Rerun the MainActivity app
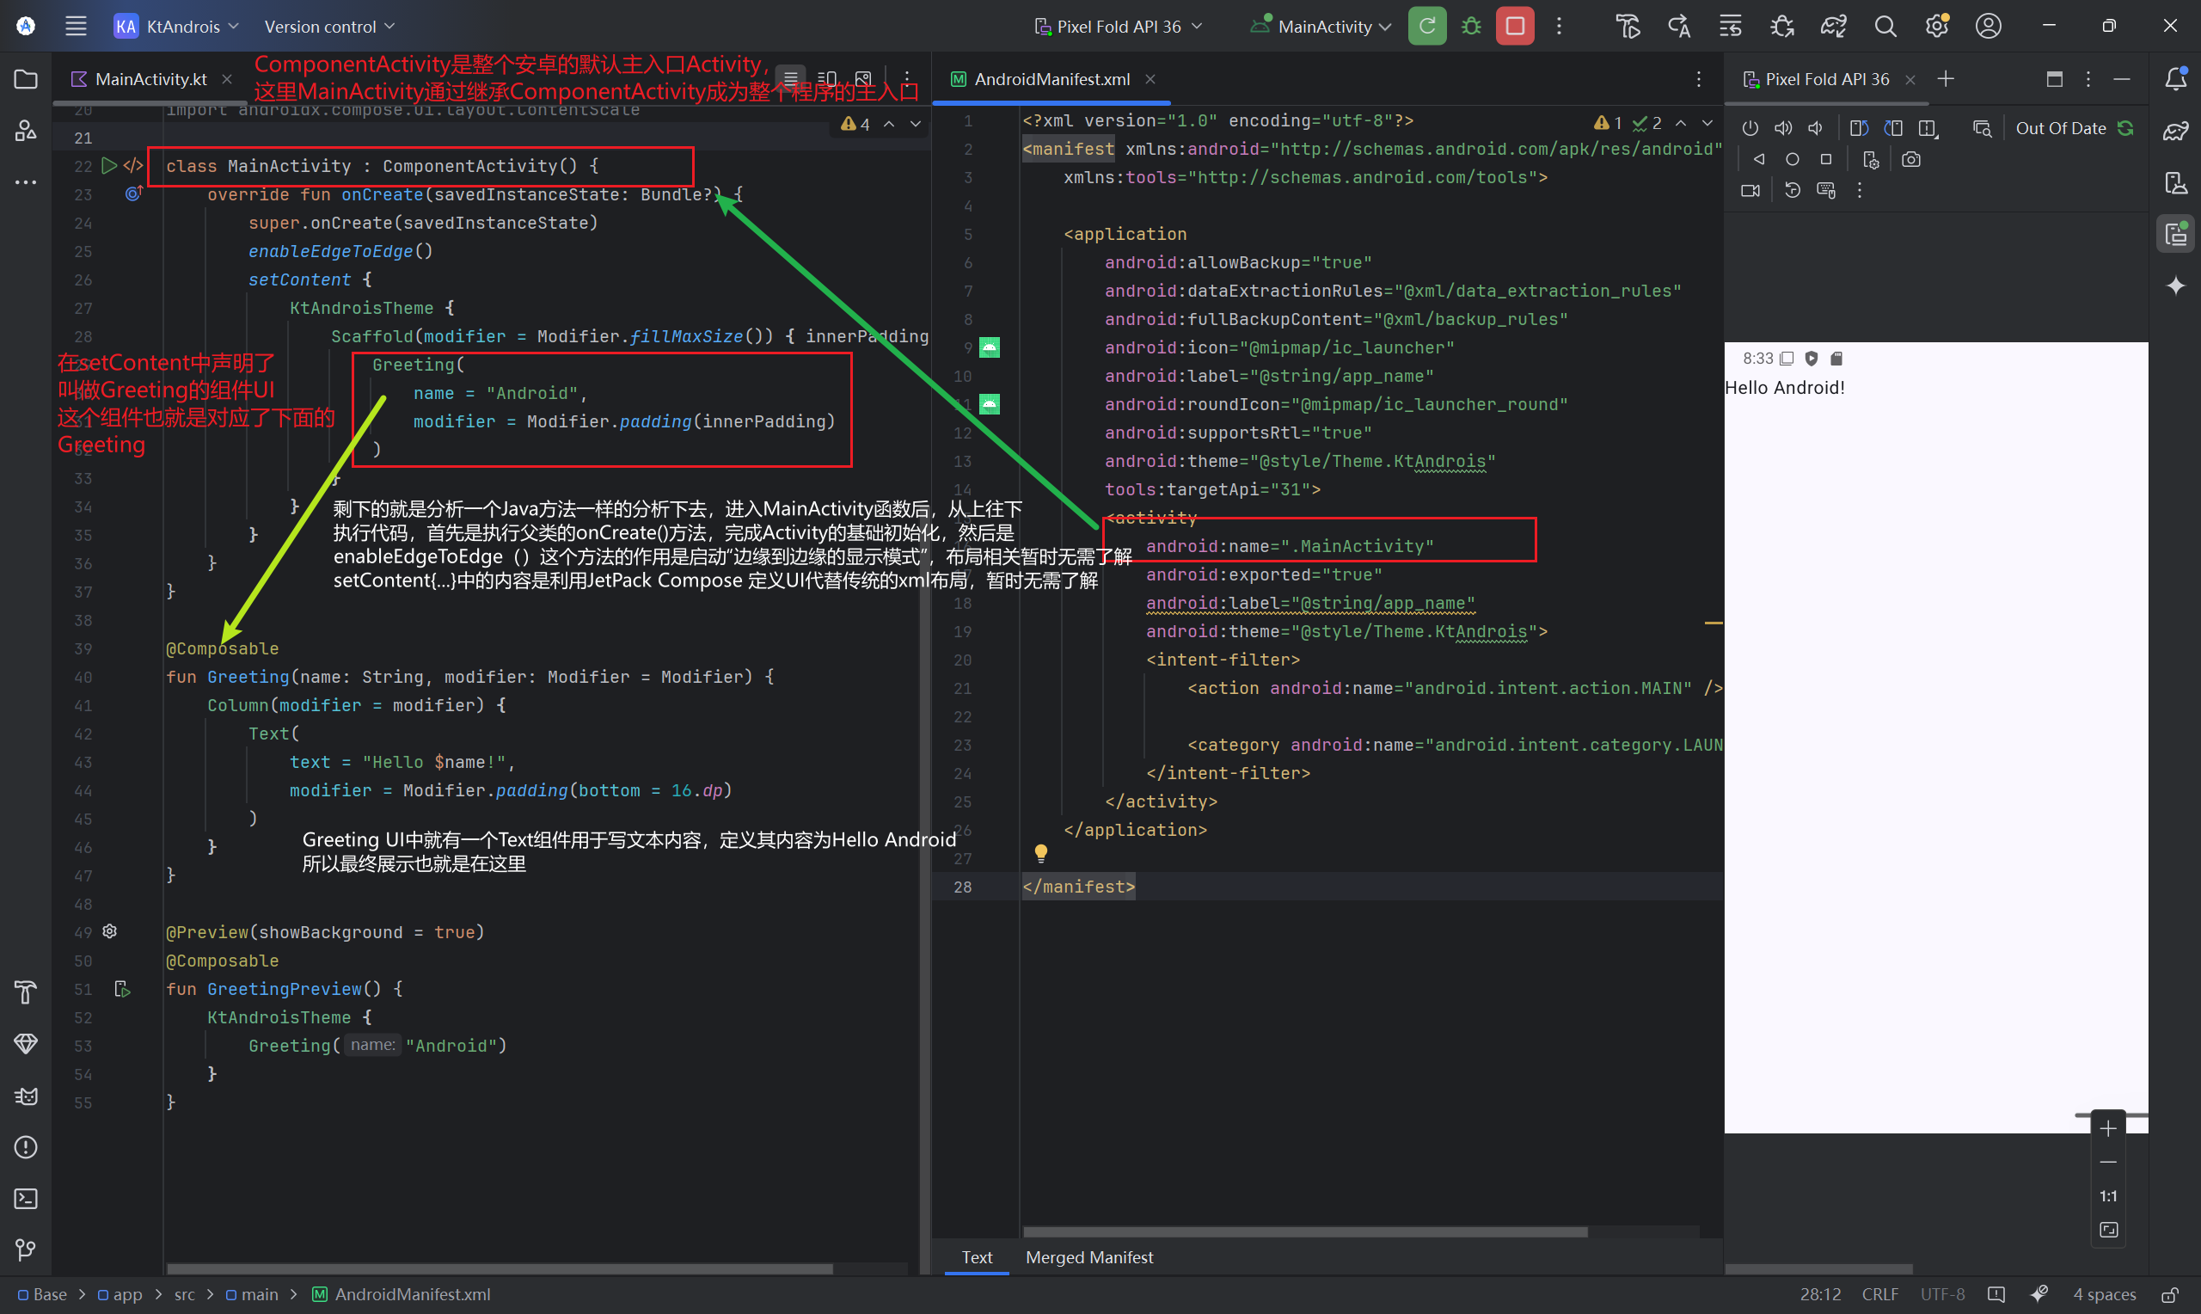 tap(1426, 27)
